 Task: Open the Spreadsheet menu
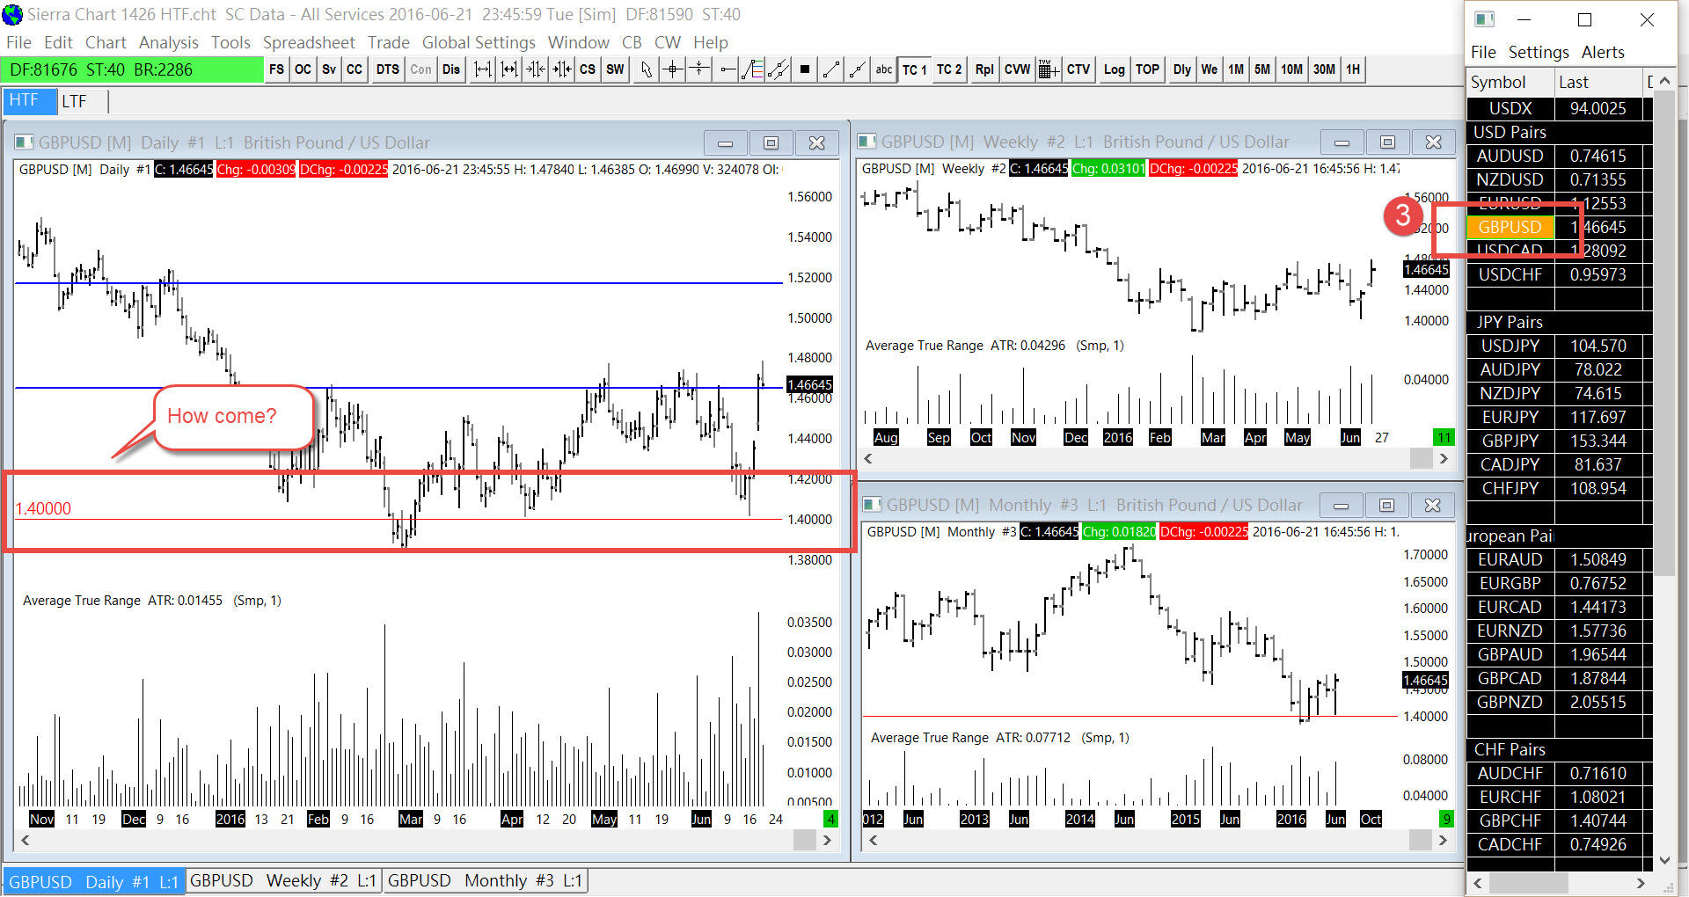click(309, 42)
